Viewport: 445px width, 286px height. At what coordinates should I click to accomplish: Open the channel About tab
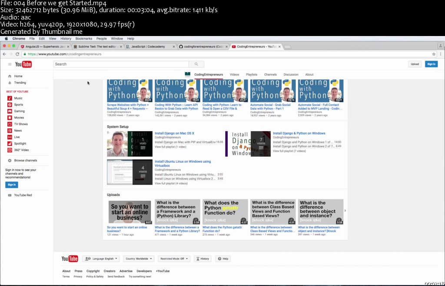(309, 75)
